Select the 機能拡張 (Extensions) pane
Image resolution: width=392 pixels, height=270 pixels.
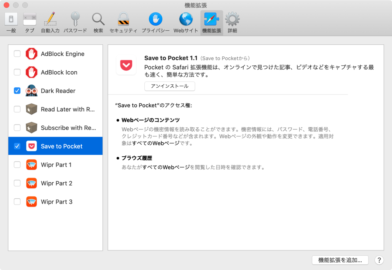pos(212,23)
